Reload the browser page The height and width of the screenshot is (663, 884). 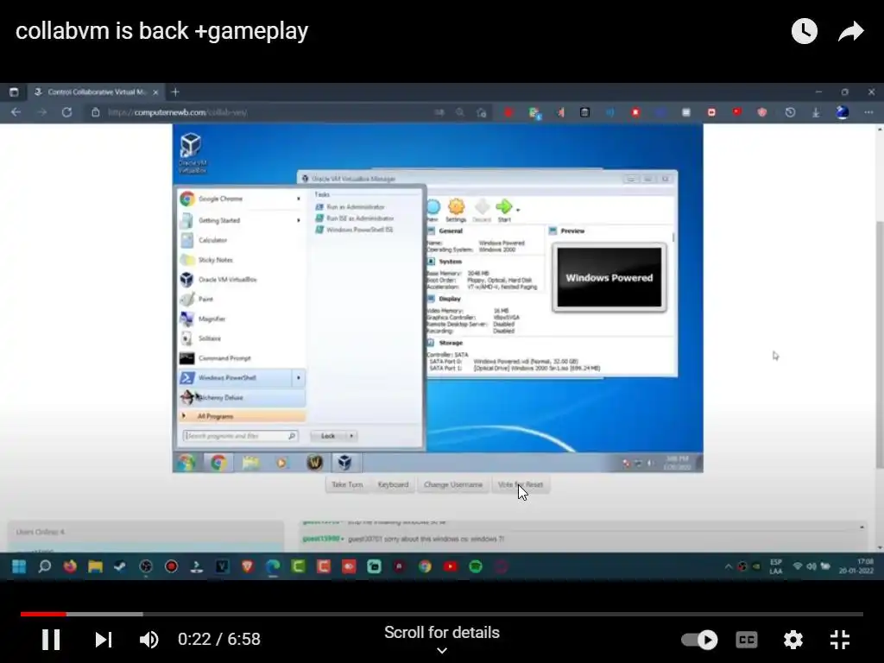66,112
